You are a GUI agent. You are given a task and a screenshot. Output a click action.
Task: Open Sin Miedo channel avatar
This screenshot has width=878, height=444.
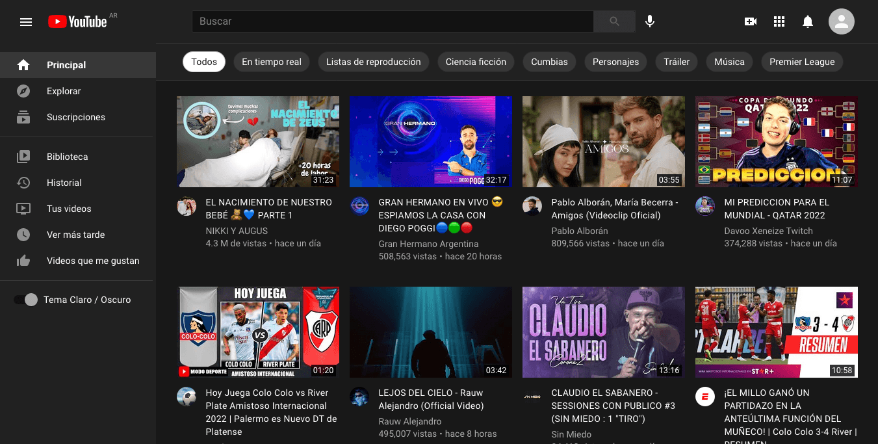pos(532,397)
